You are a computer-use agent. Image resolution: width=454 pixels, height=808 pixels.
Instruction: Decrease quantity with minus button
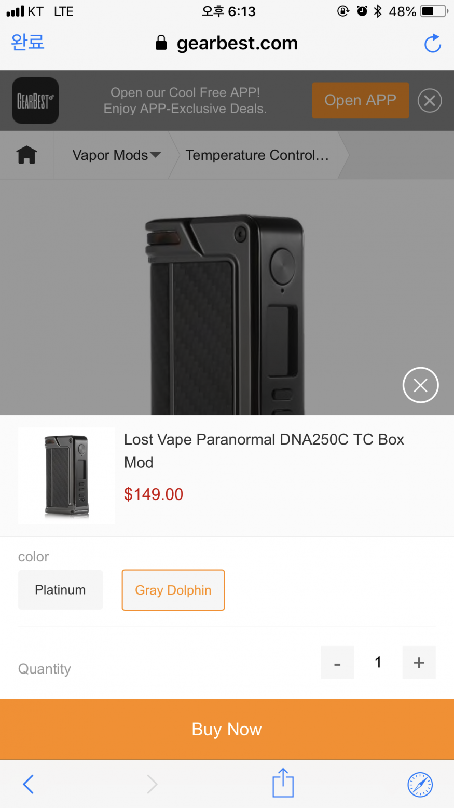click(x=337, y=663)
